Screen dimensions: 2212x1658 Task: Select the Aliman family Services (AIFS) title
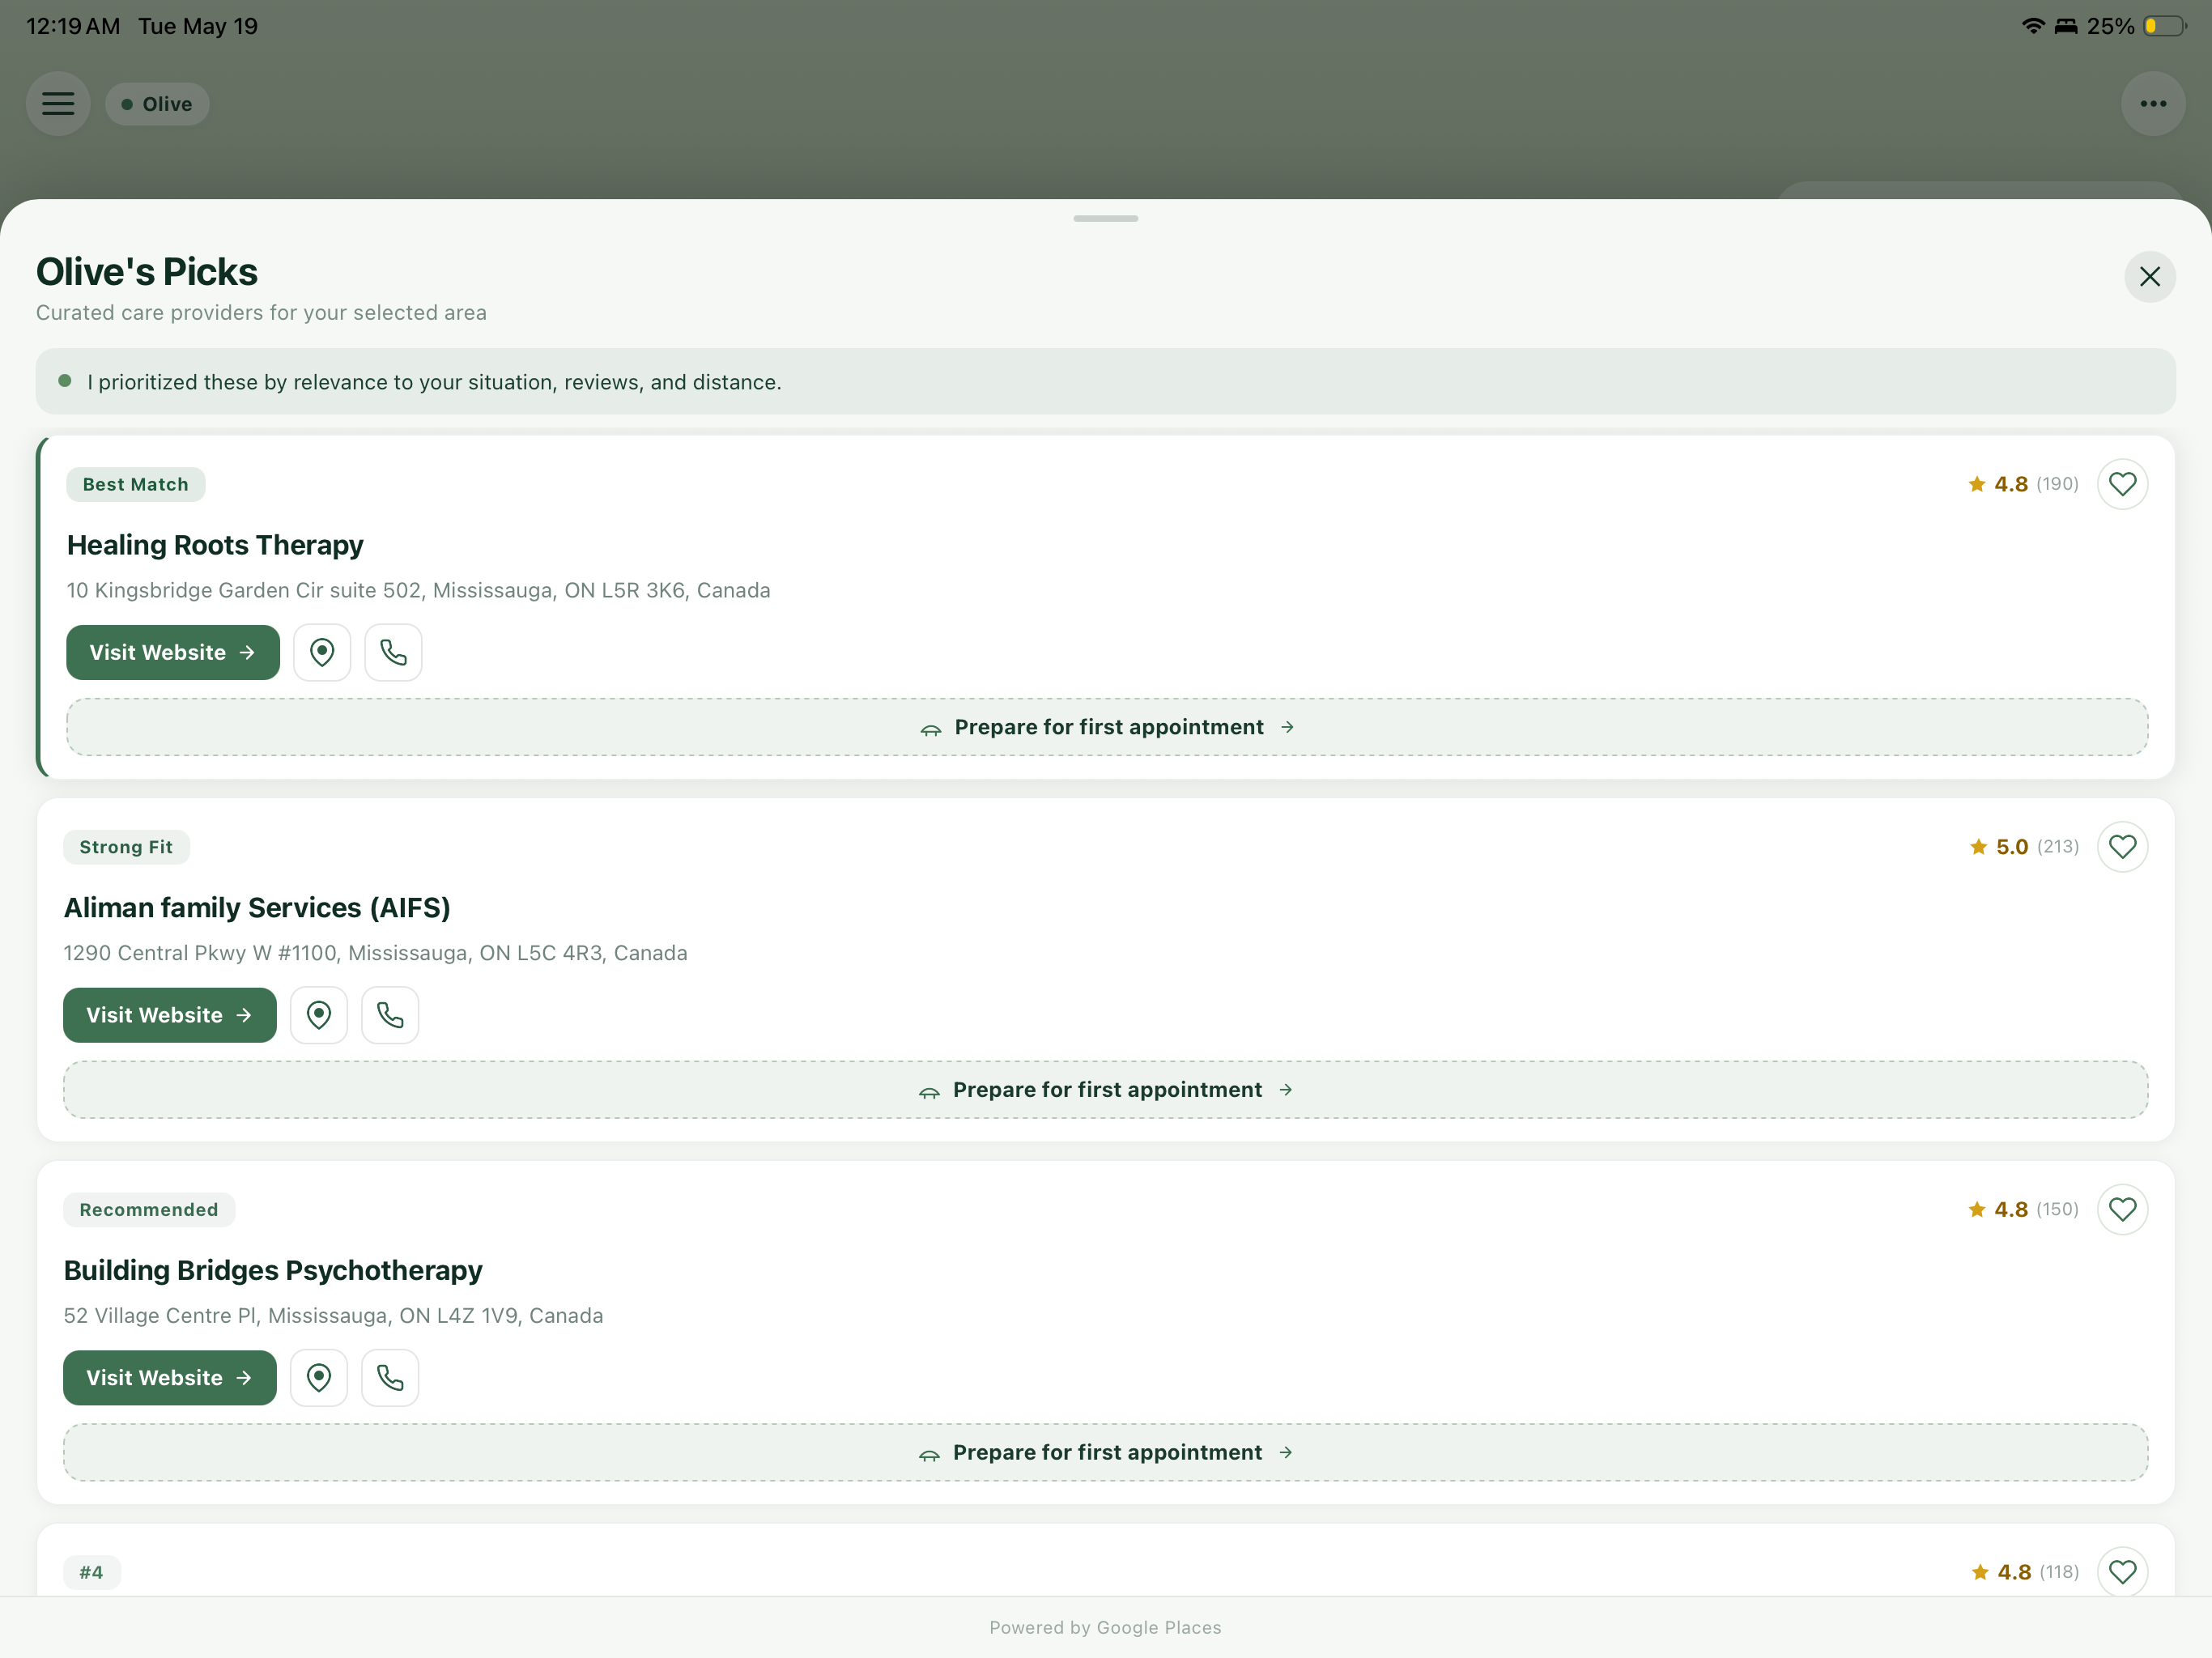coord(257,908)
